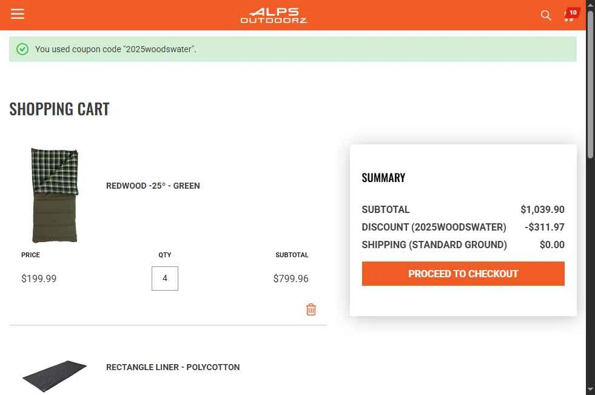595x395 pixels.
Task: Focus the Redwood quantity field showing 4
Action: (x=165, y=279)
